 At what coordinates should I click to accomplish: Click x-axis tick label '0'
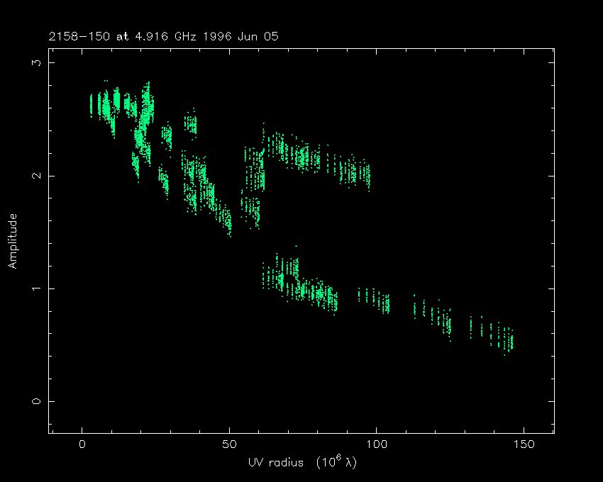(82, 444)
